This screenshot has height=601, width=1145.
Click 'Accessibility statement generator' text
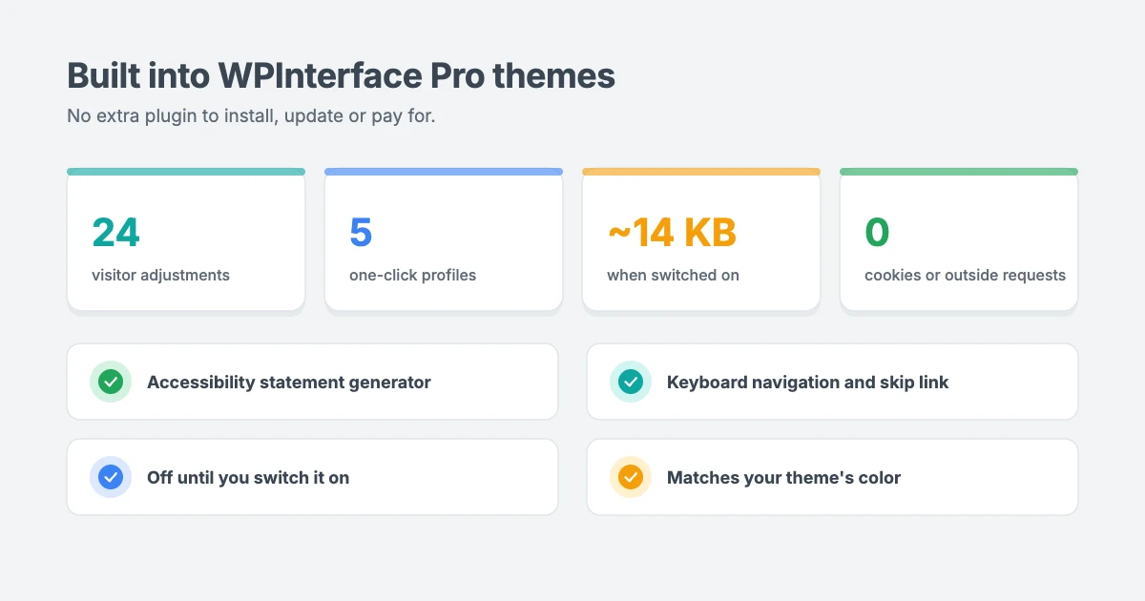pyautogui.click(x=289, y=382)
